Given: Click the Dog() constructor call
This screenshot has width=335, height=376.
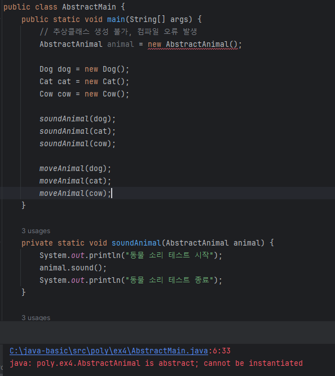Looking at the screenshot, I should pyautogui.click(x=113, y=69).
